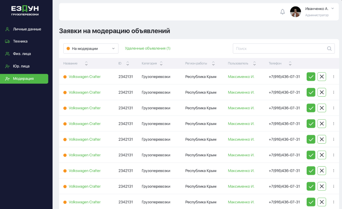Sort table by ID column
Image resolution: width=342 pixels, height=209 pixels.
click(x=128, y=64)
